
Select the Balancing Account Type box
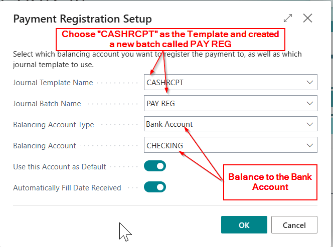[230, 124]
